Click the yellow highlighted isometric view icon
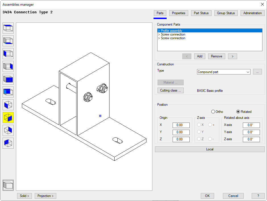 (8, 118)
